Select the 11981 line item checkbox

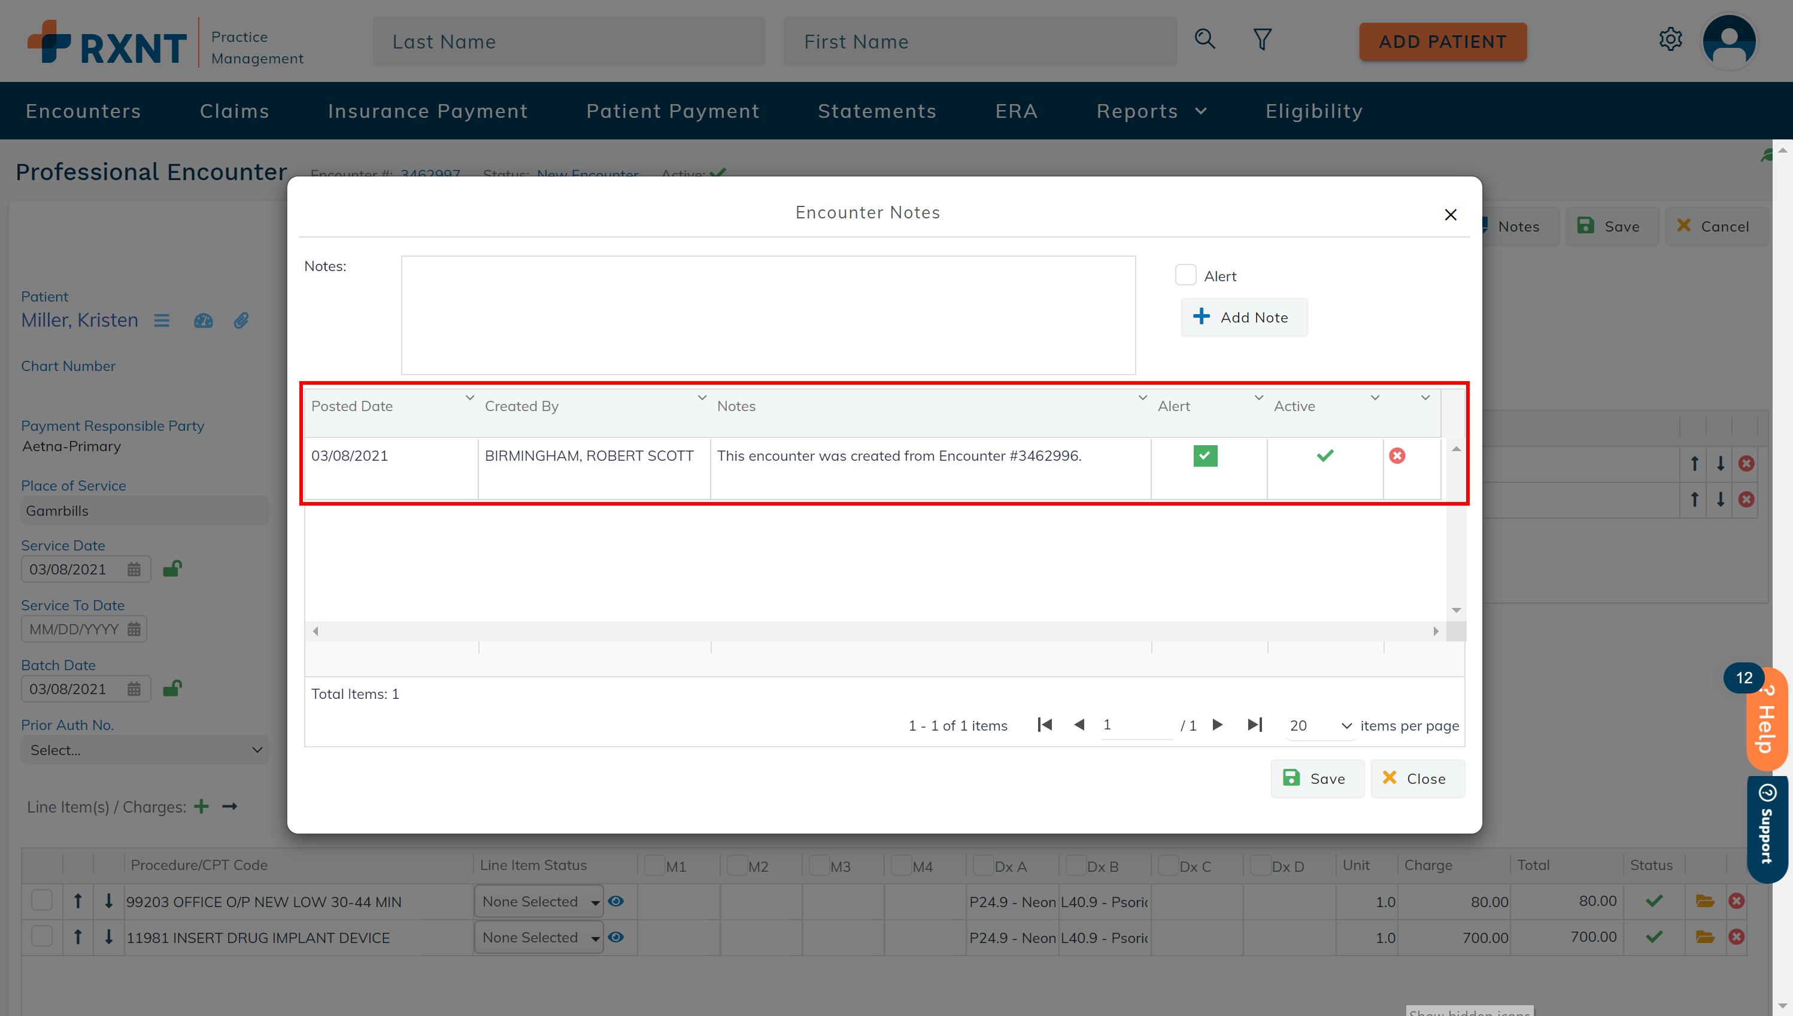(42, 937)
